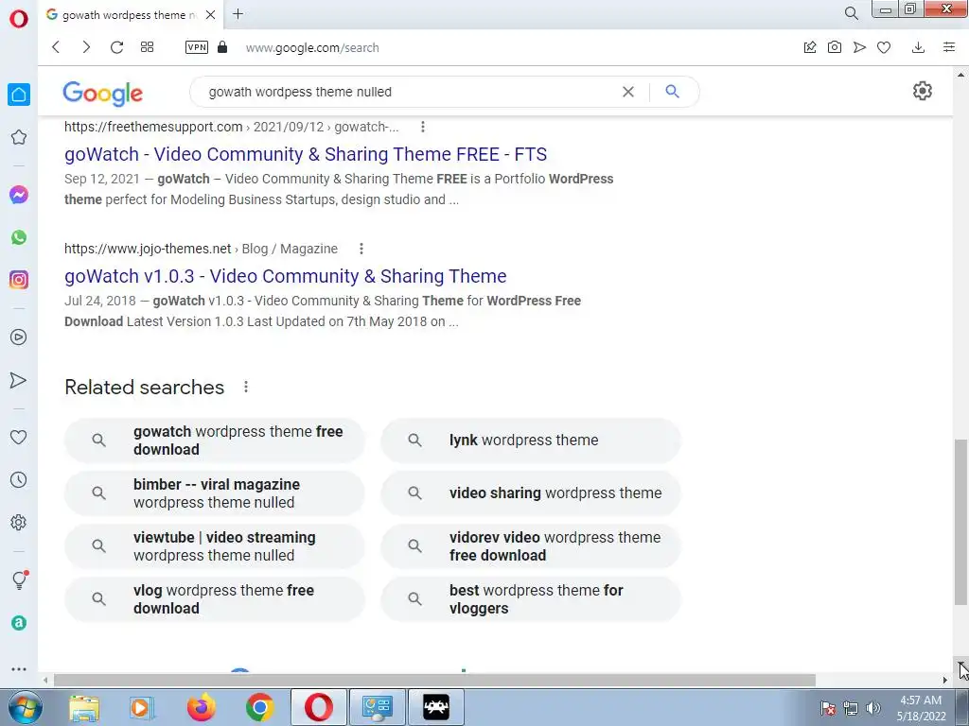Open freethemesupport.com result options menu

click(x=423, y=127)
